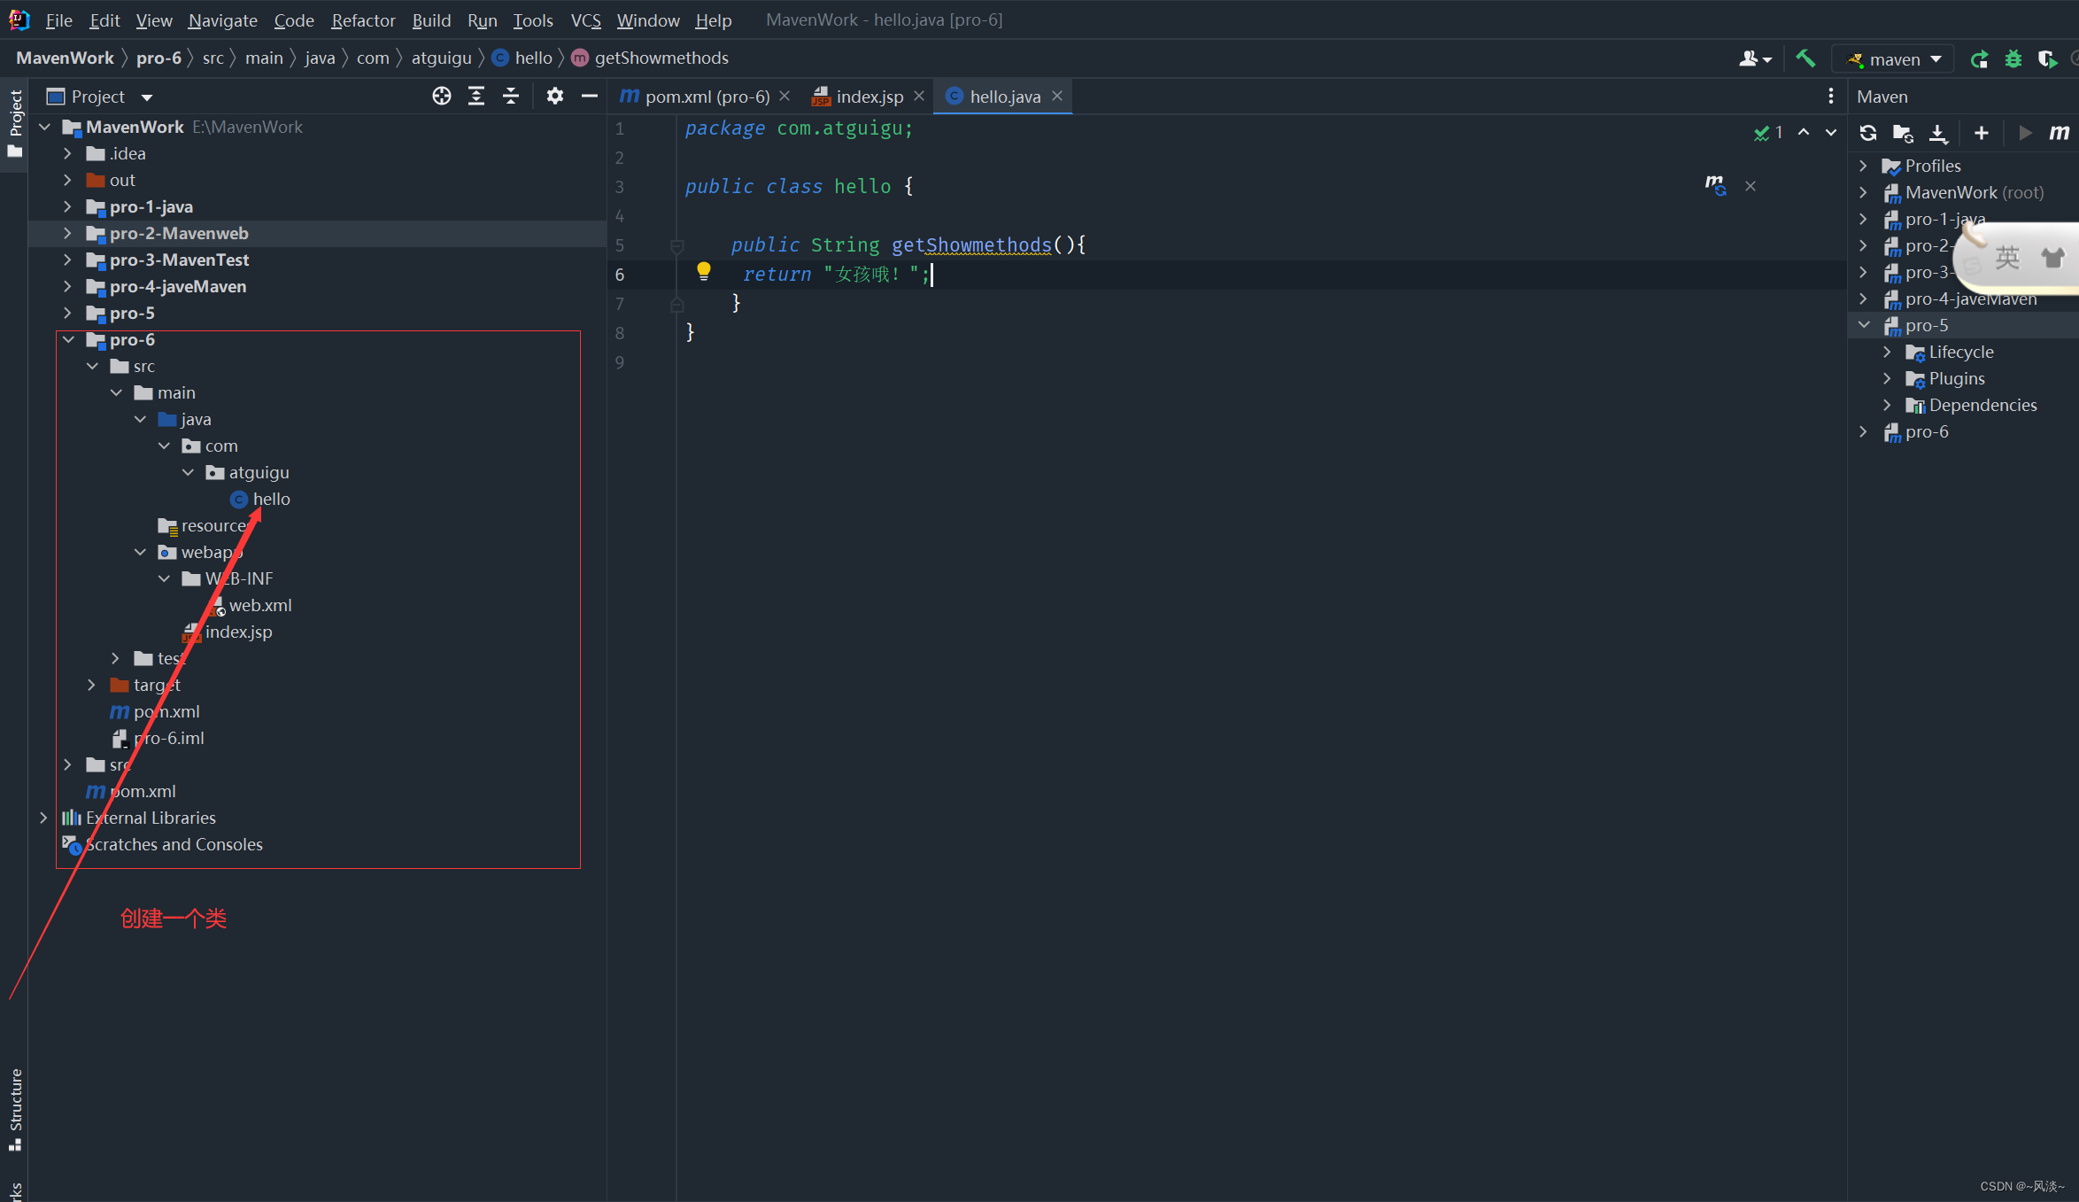Open the Refactor menu
The image size is (2079, 1202).
pyautogui.click(x=362, y=19)
